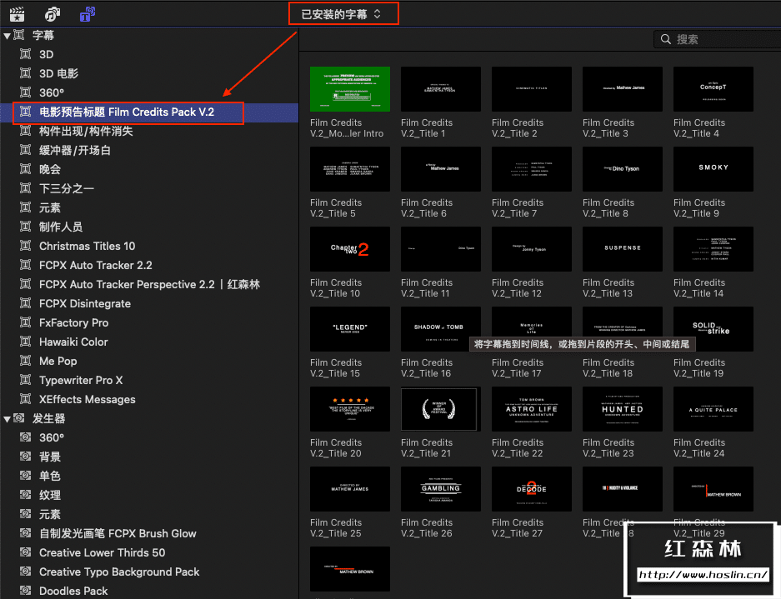Click the ASTRO LIFE Title 22 thumbnail
This screenshot has width=781, height=599.
532,409
